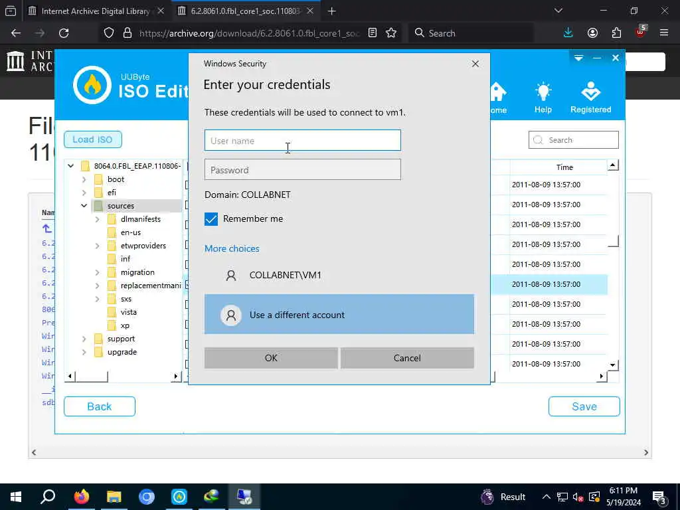
Task: Click the Password input field
Action: 302,169
